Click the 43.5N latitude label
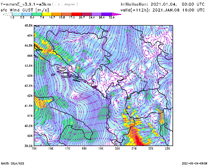 click(28, 66)
